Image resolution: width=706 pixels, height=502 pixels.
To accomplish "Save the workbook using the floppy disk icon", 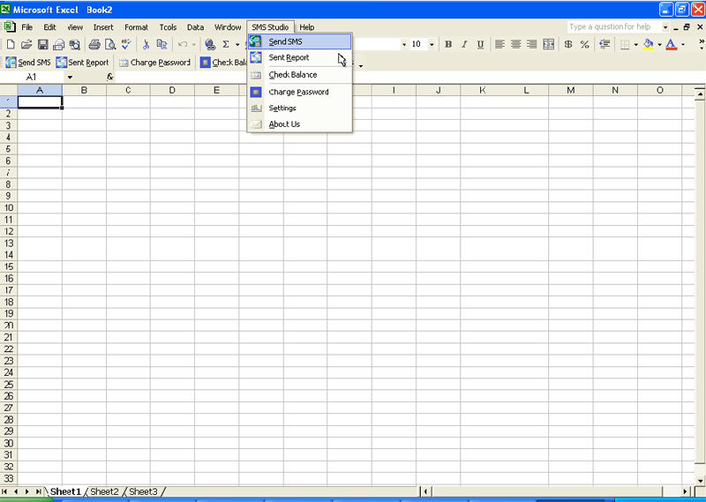I will point(42,44).
